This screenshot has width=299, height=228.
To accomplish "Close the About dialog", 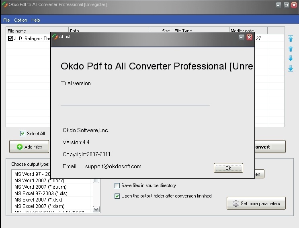I will point(249,37).
